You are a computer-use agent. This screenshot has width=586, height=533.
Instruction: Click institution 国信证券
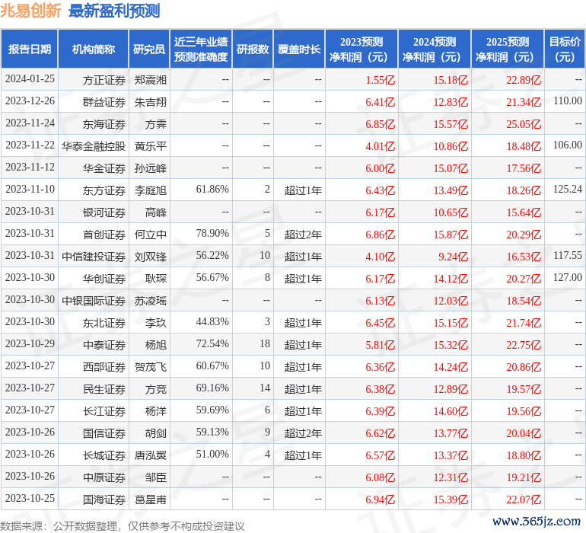click(x=104, y=433)
